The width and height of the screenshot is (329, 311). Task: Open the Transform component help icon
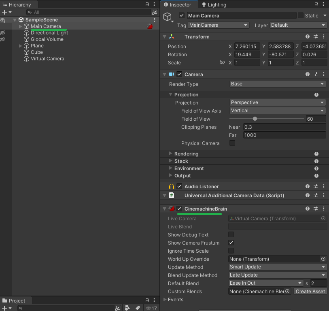coord(308,36)
